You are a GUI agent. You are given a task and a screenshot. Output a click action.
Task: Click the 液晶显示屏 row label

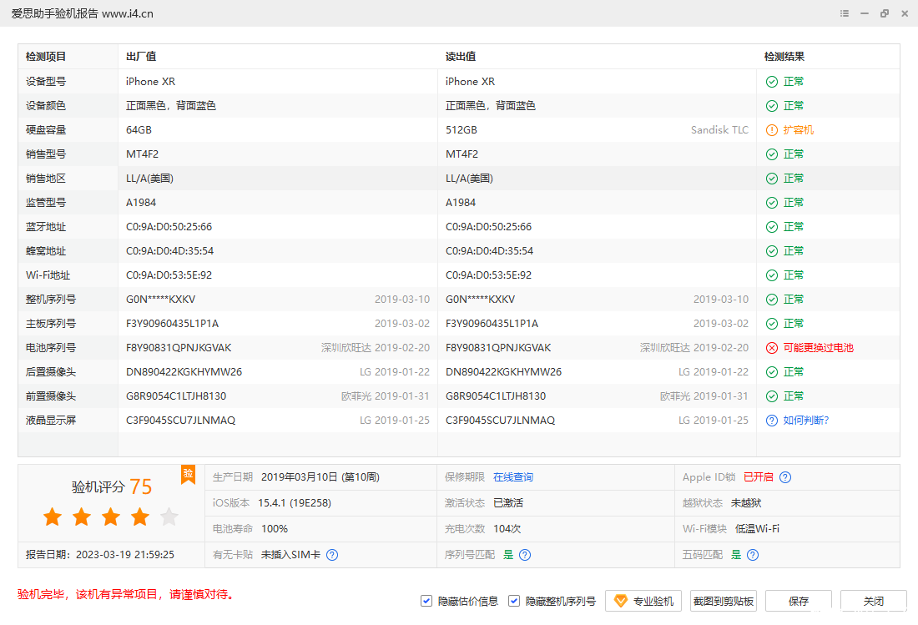coord(51,421)
